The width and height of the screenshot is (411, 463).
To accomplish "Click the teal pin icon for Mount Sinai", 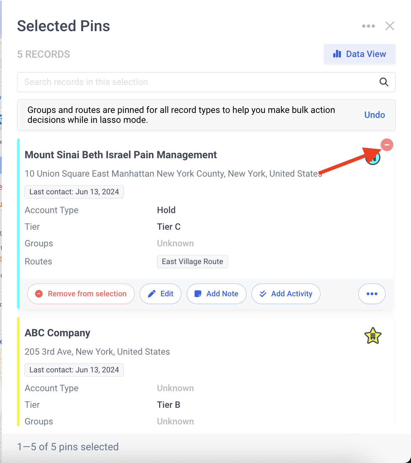I will [372, 158].
